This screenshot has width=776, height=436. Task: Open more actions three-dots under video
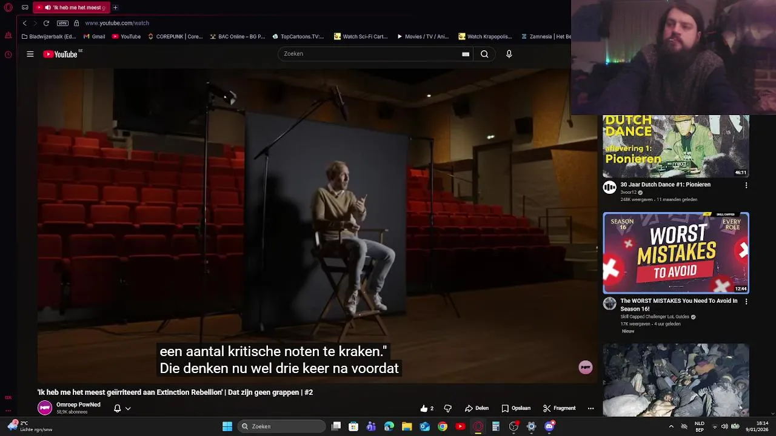[590, 408]
